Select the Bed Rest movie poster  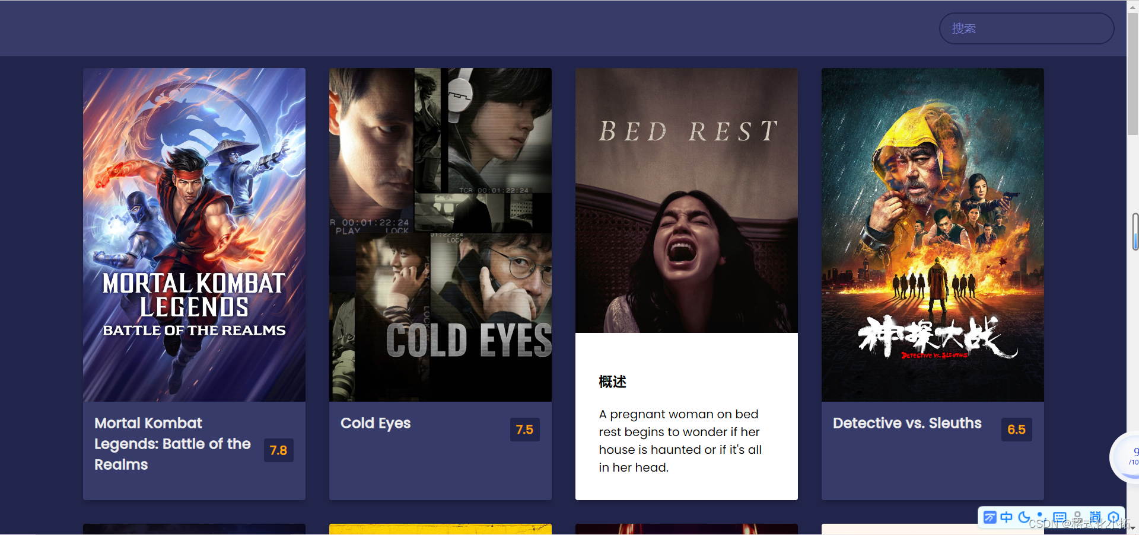click(686, 200)
